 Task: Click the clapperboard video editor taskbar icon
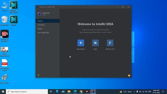pos(63,92)
